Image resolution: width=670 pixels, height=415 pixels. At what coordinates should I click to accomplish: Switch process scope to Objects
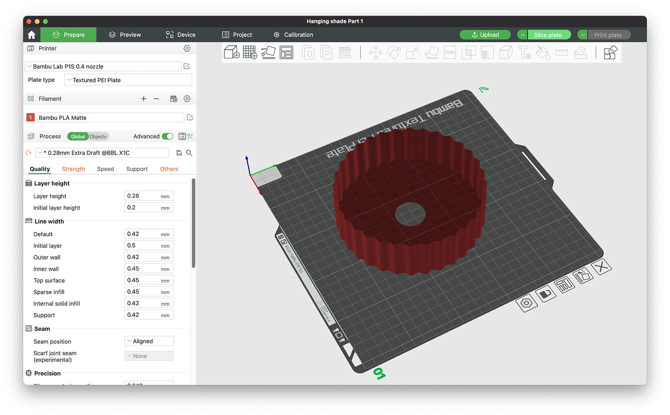point(98,137)
